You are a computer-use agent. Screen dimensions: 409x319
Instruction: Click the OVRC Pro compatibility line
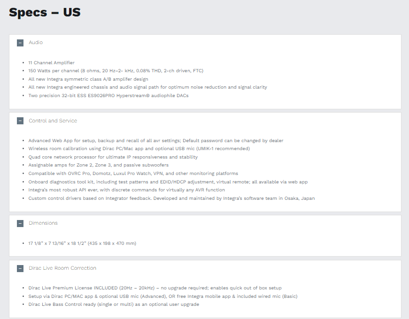pos(133,174)
